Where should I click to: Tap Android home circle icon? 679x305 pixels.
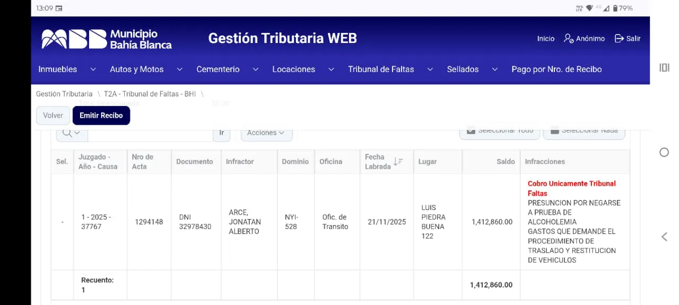coord(664,152)
